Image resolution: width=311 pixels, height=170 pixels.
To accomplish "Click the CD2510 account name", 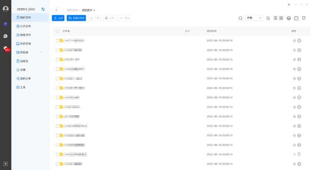I will (26, 9).
